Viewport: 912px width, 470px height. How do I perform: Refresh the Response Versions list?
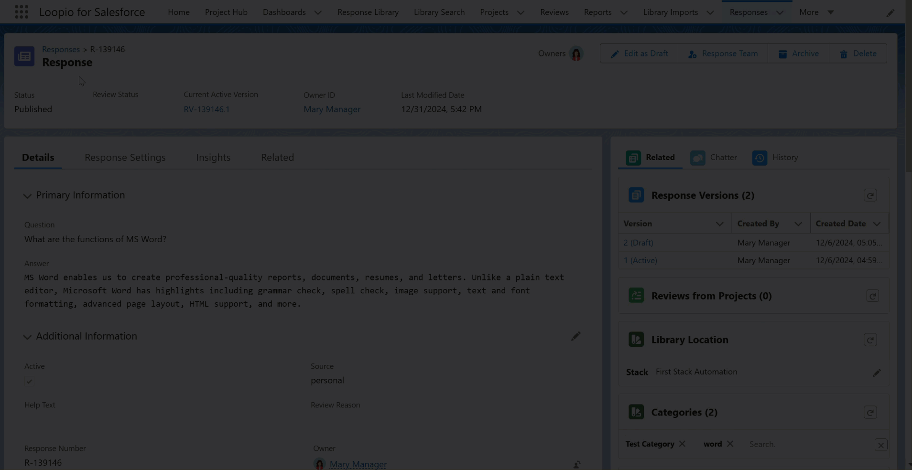click(x=870, y=195)
